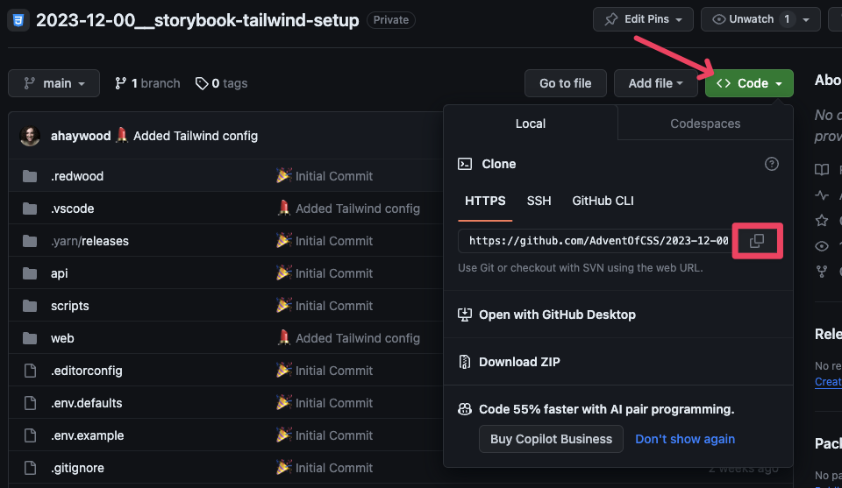View the 1 branch link

[x=147, y=83]
